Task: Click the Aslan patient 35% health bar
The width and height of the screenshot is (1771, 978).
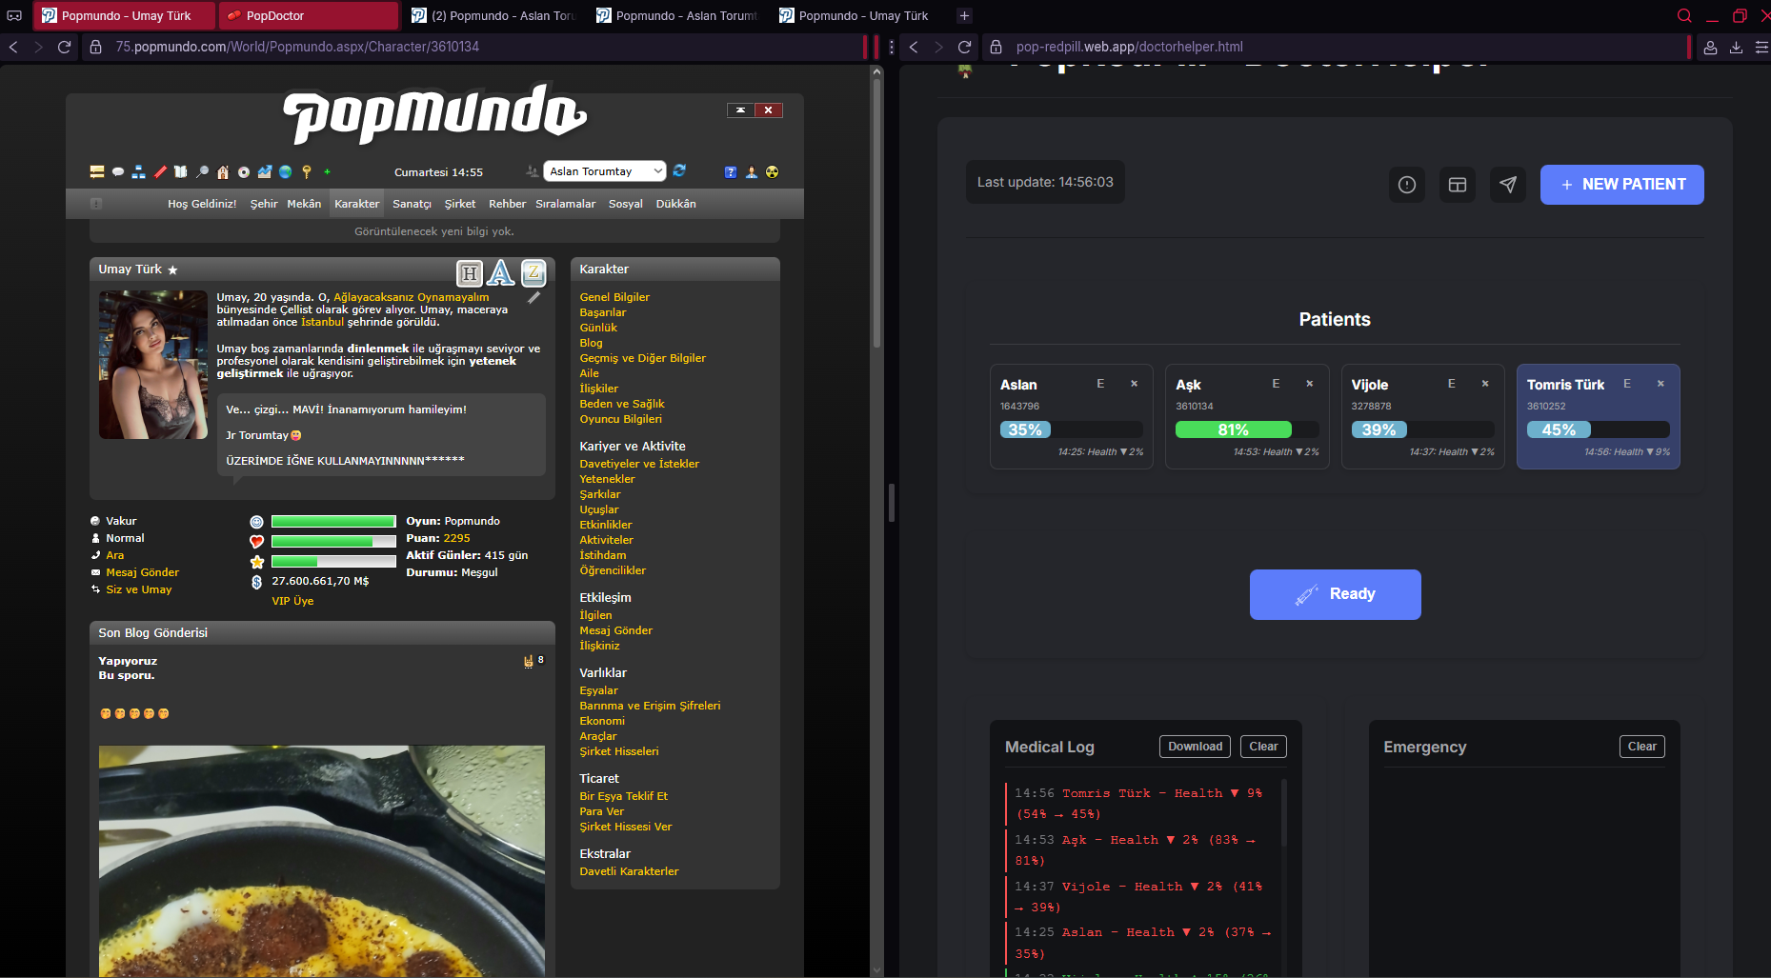Action: [1072, 429]
